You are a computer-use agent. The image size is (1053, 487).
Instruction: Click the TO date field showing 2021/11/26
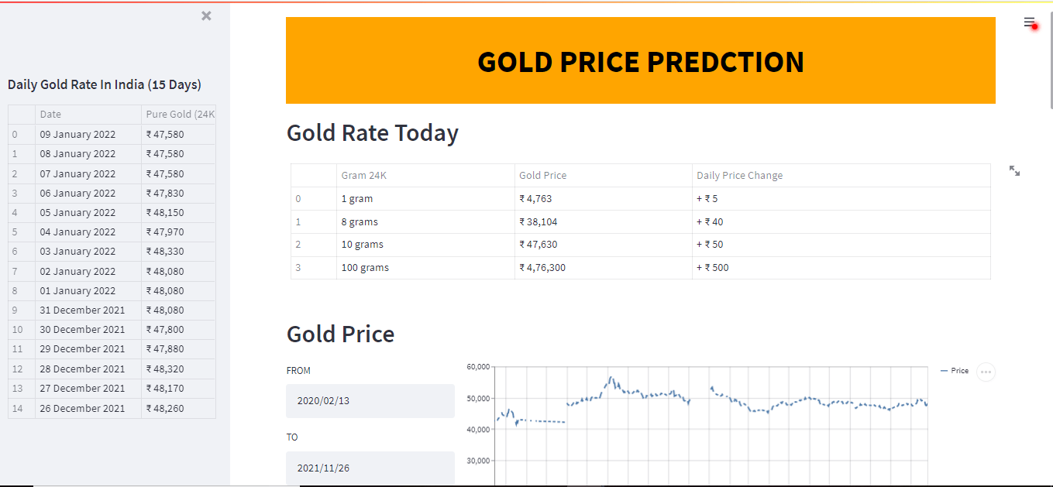point(370,467)
